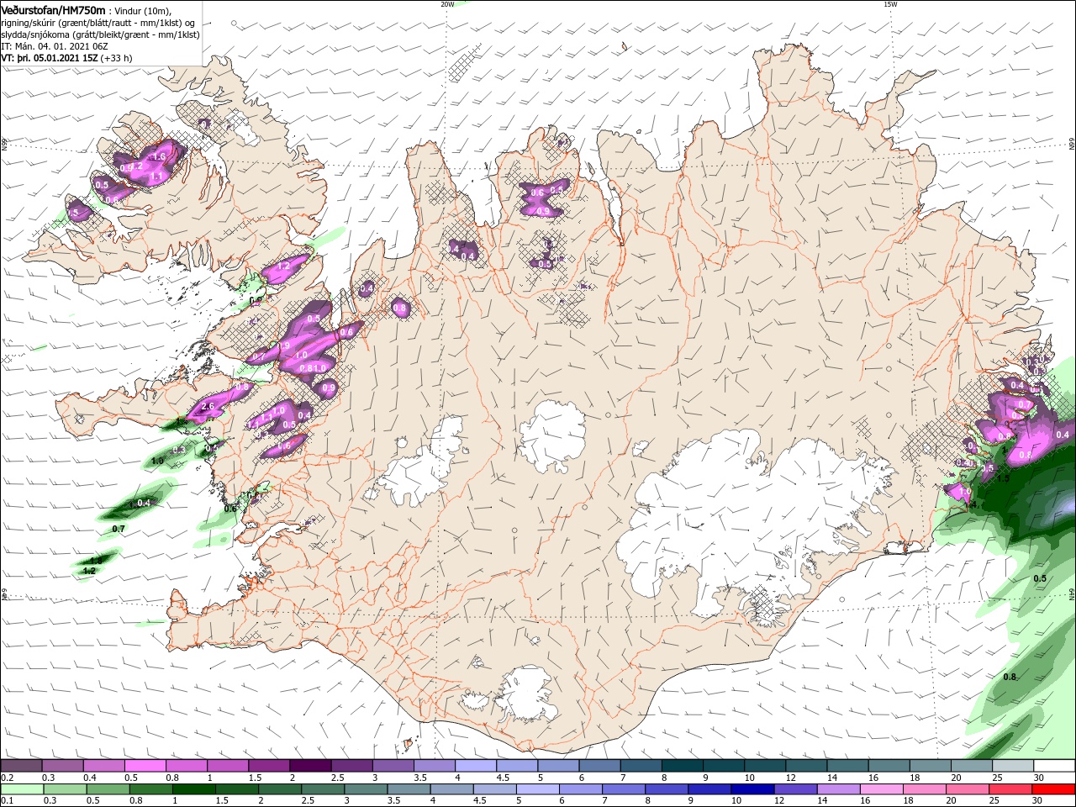Screen dimensions: 1076x807
Task: Select the upper legend swatch starting at 0.2
Action: pos(21,766)
